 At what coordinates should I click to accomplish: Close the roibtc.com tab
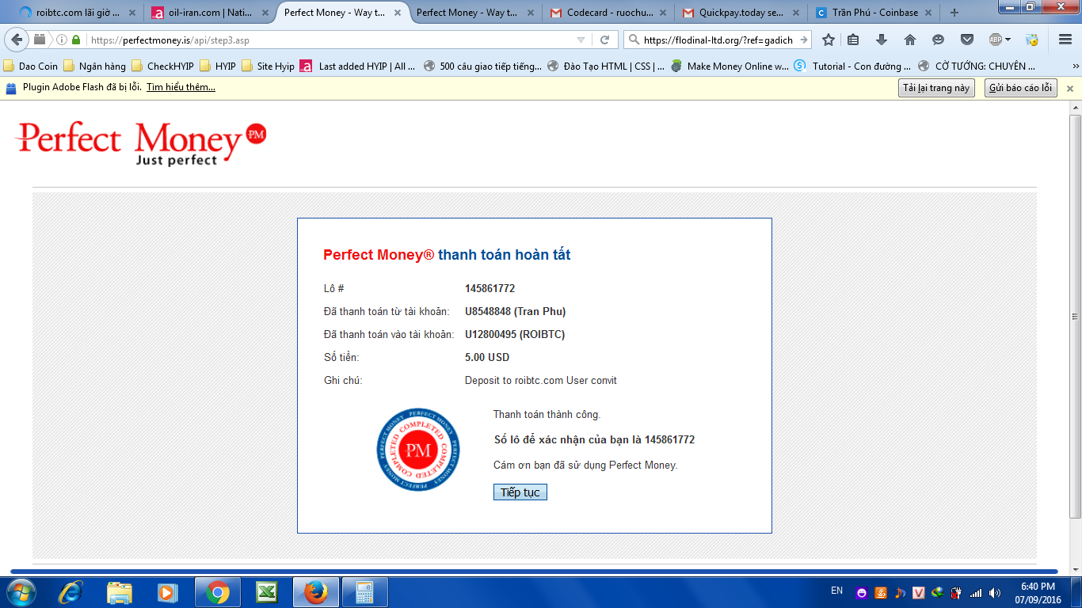pyautogui.click(x=132, y=13)
